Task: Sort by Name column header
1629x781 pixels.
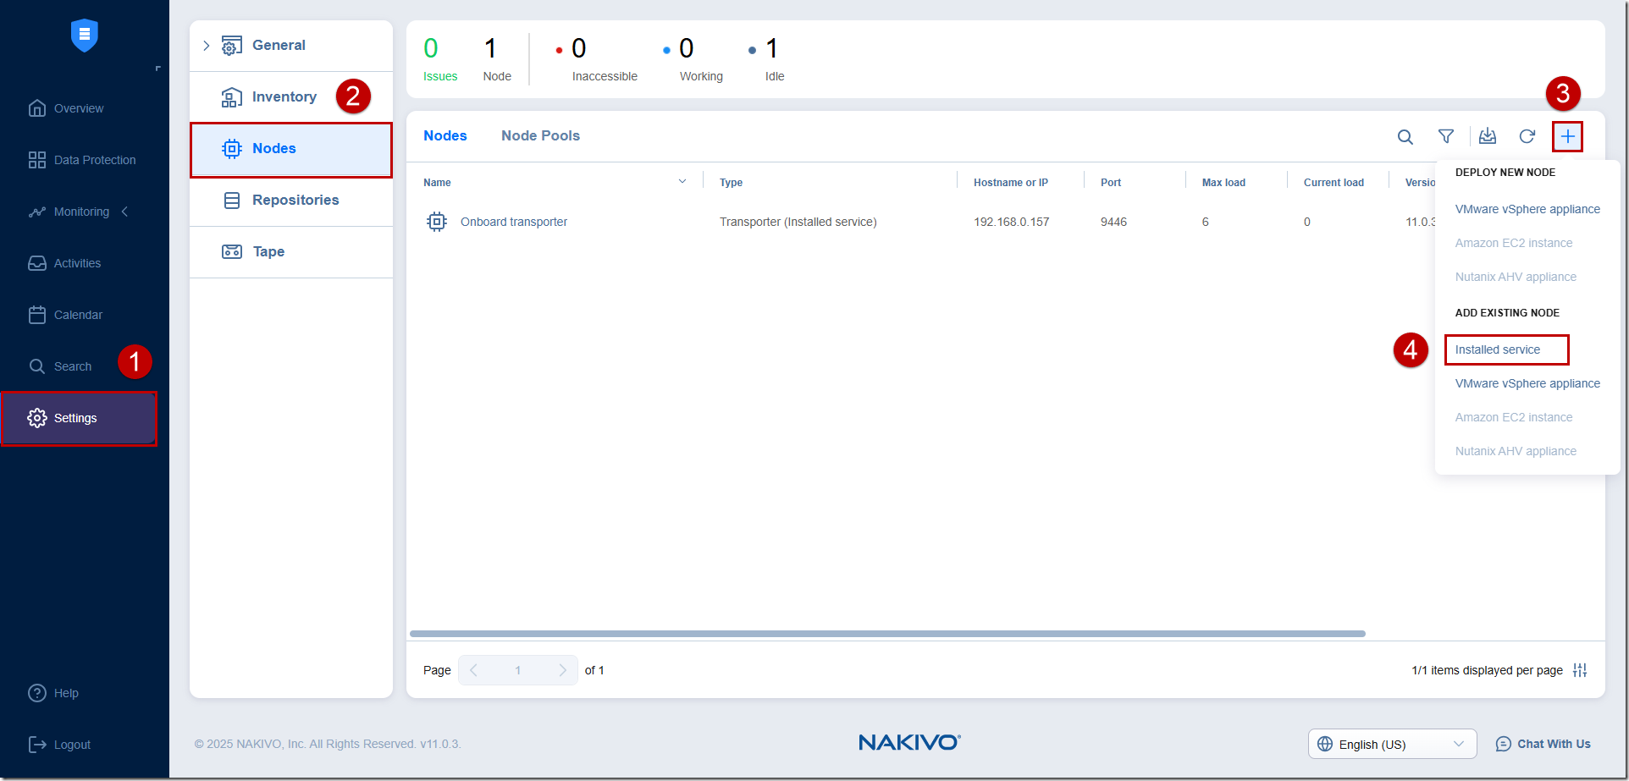Action: point(437,183)
